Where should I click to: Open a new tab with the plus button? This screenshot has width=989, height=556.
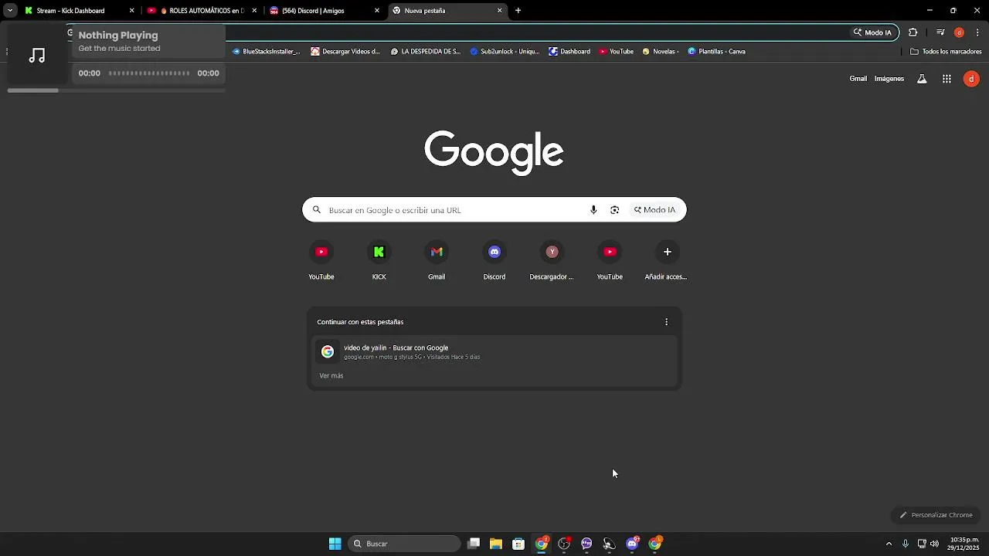pos(518,11)
